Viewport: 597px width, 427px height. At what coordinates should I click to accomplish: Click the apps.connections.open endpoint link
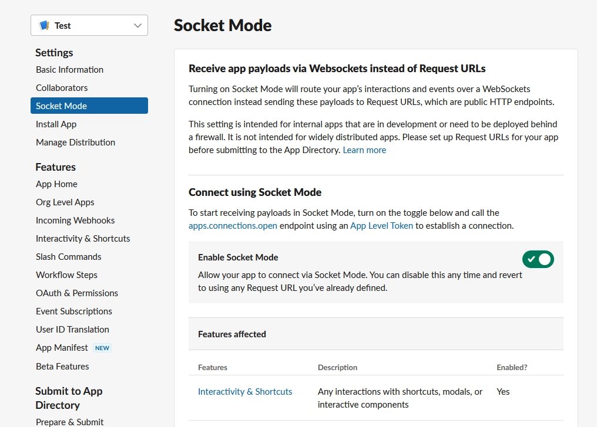[233, 225]
